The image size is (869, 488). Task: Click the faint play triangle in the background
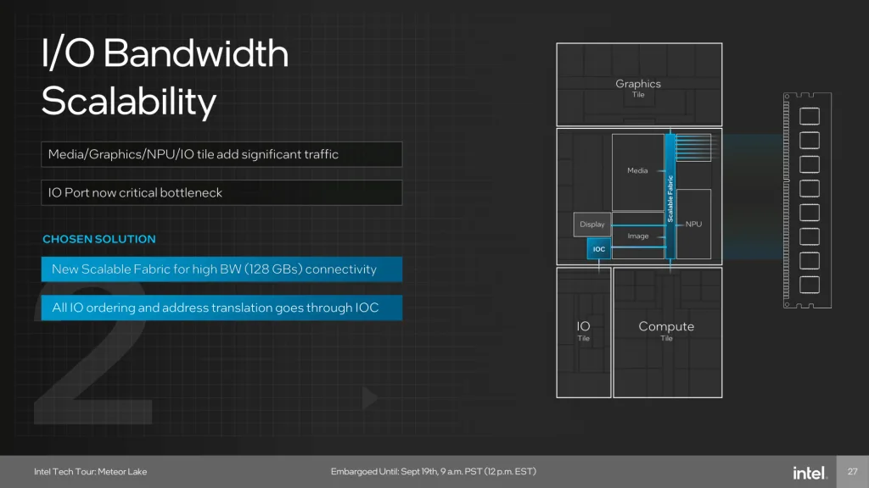click(x=369, y=397)
